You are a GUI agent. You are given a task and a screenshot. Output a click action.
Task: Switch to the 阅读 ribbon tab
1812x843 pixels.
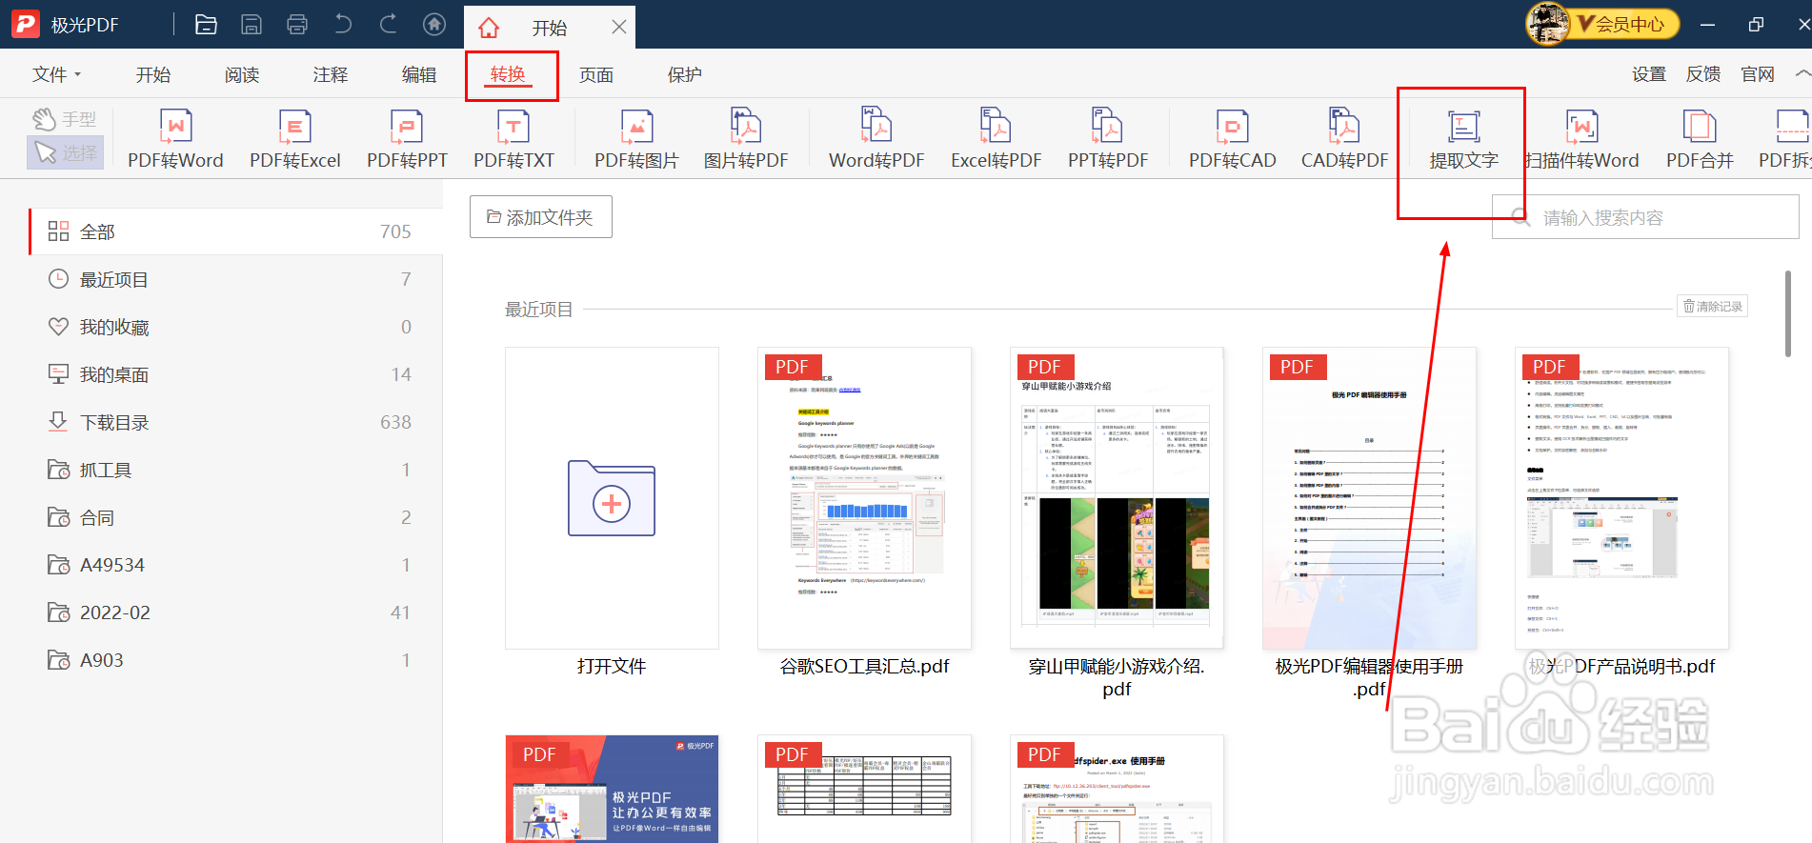click(x=242, y=74)
